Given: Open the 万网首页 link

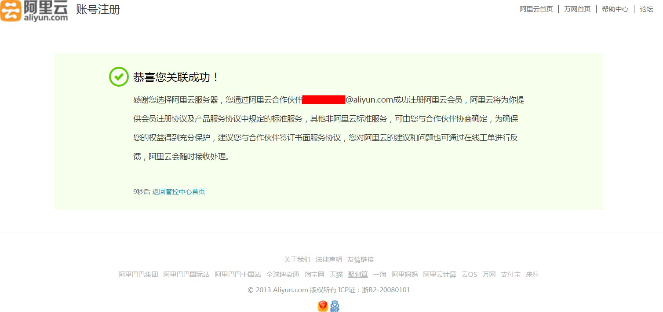Looking at the screenshot, I should pos(577,9).
